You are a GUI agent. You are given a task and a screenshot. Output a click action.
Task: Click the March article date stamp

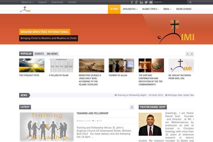pos(84,121)
